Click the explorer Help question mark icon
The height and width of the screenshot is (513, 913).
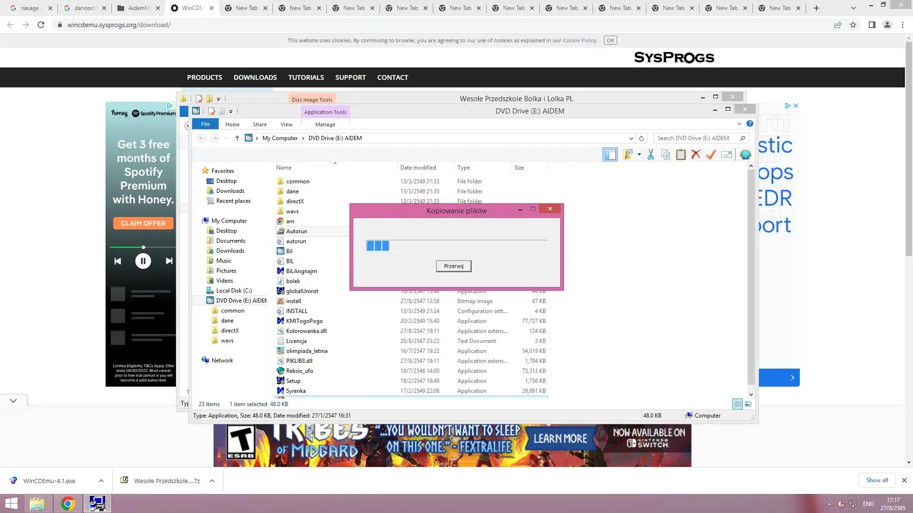click(750, 124)
